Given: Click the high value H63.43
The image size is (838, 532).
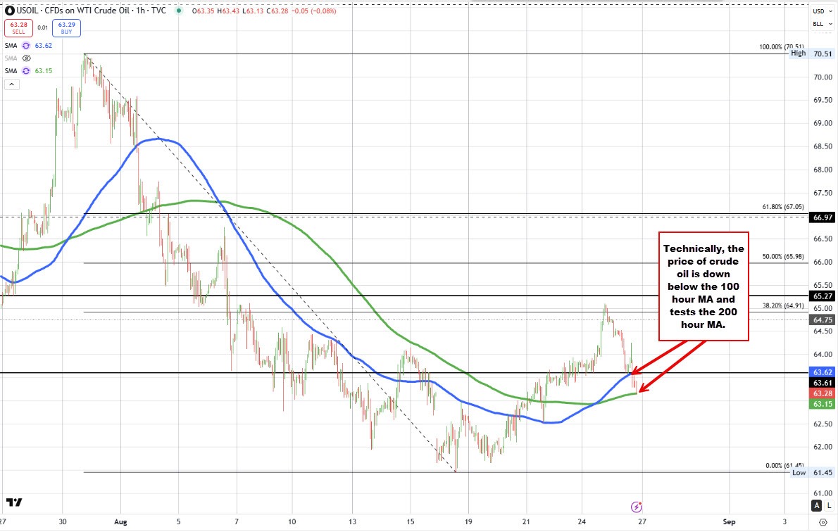Looking at the screenshot, I should click(227, 11).
